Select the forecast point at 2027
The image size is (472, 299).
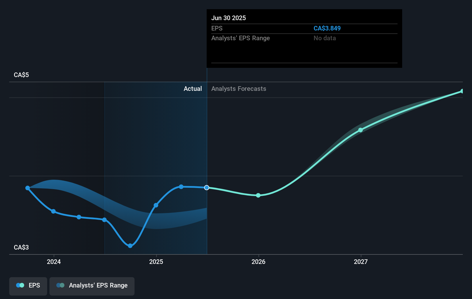pyautogui.click(x=360, y=130)
